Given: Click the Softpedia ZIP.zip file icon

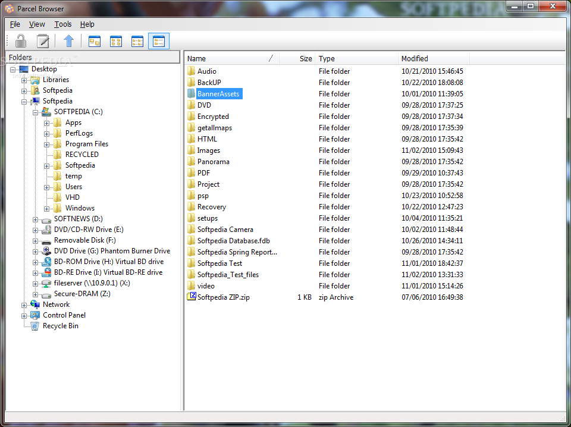Looking at the screenshot, I should [x=192, y=296].
